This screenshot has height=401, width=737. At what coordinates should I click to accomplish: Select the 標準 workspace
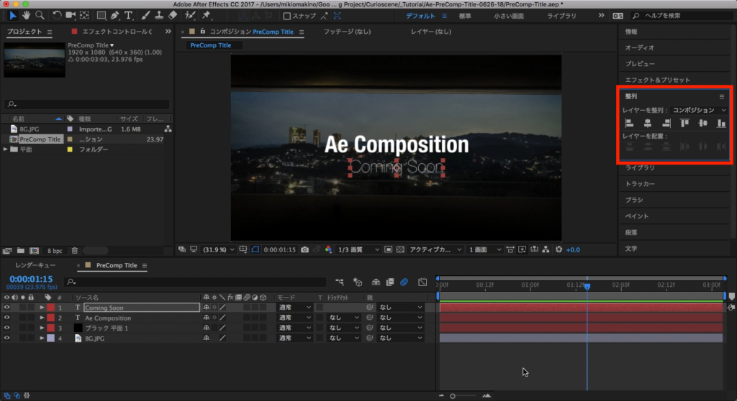click(x=465, y=15)
